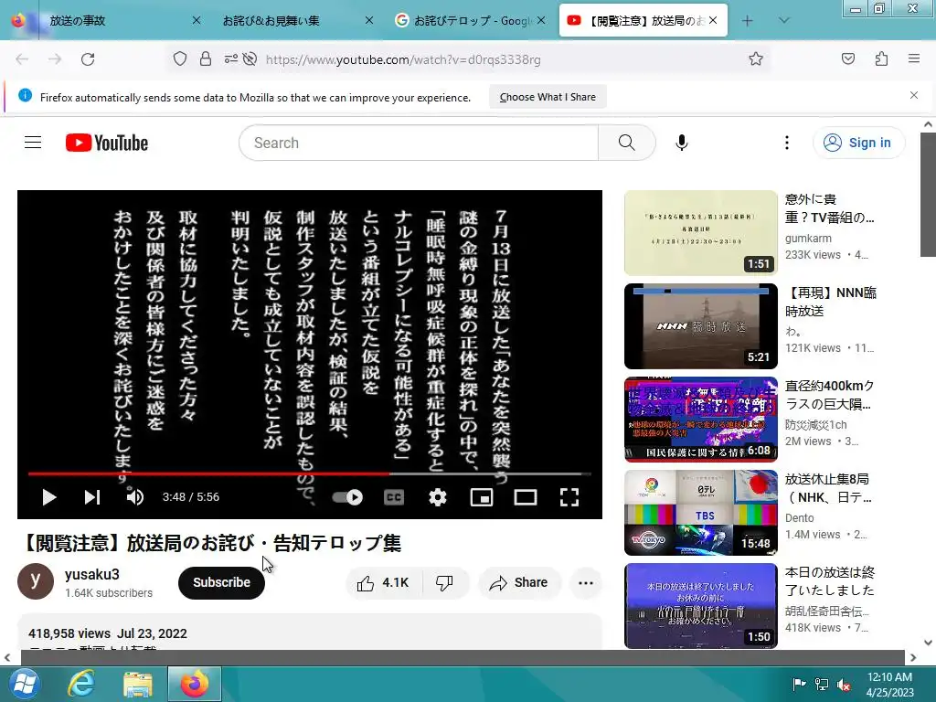Select the active 【閲覧注意】 YouTube tab

coord(643,21)
